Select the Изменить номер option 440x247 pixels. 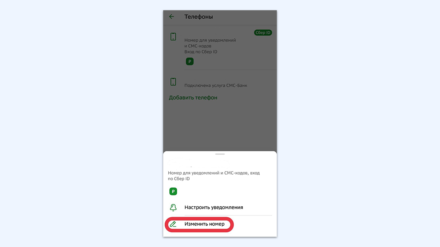tap(204, 224)
